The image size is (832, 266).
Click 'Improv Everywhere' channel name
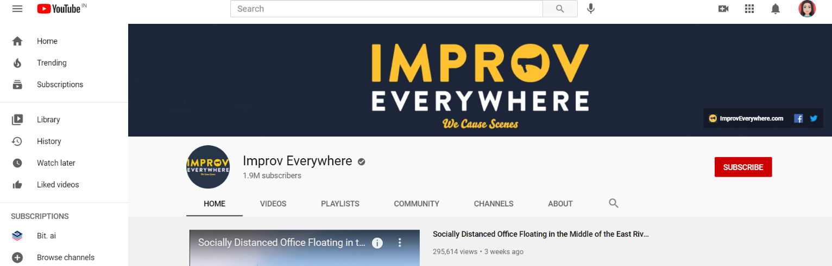298,161
